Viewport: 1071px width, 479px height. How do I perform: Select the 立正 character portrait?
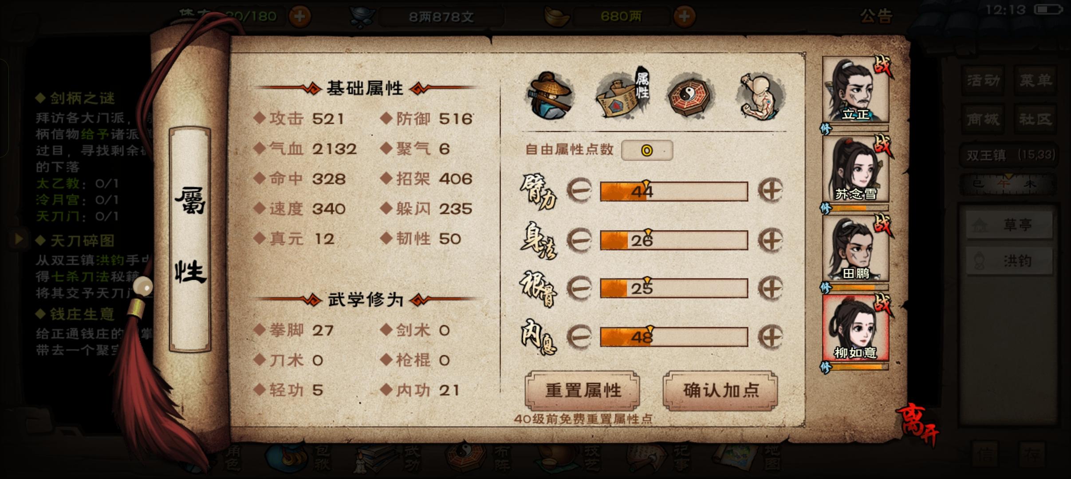click(855, 90)
